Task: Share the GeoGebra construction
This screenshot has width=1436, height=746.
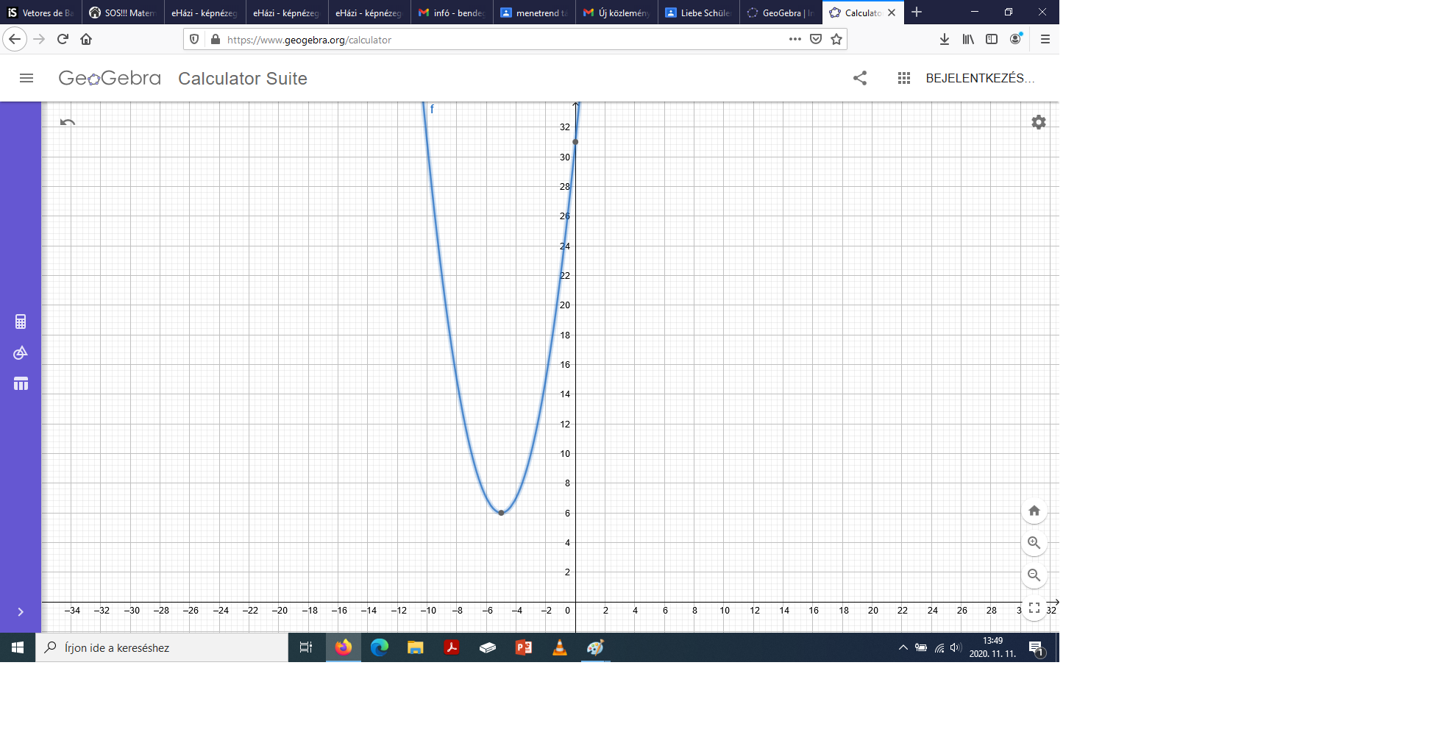Action: [x=860, y=78]
